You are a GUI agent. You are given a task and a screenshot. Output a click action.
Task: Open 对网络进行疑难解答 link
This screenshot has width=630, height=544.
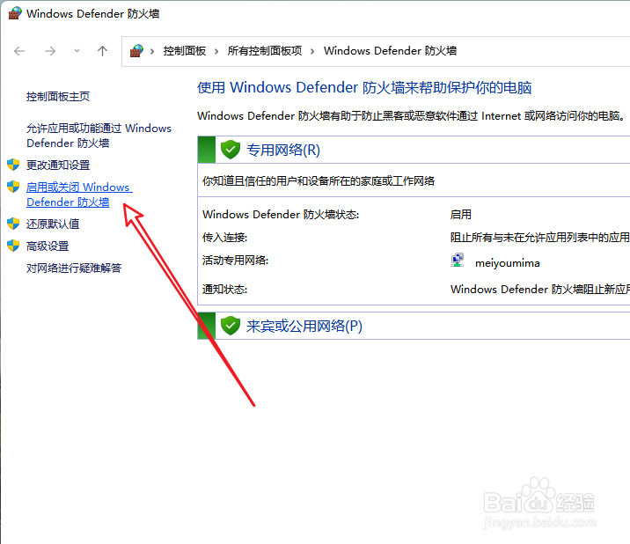[x=74, y=268]
